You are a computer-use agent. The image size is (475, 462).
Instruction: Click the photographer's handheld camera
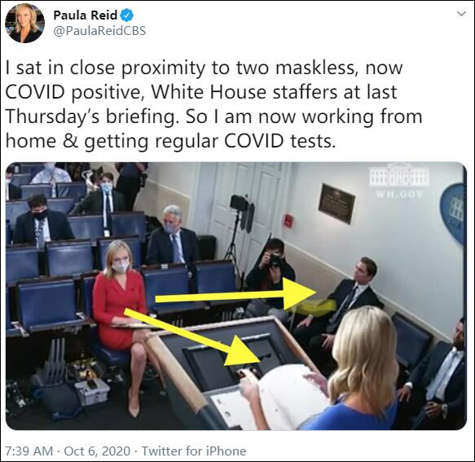pos(275,260)
